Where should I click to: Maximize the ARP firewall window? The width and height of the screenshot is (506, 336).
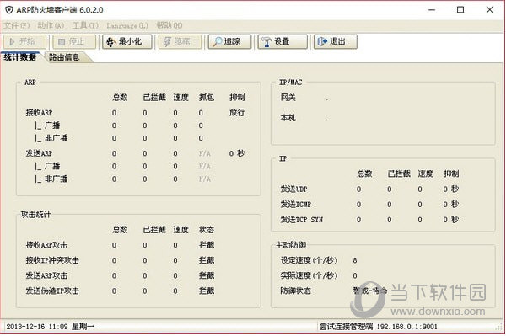point(460,10)
